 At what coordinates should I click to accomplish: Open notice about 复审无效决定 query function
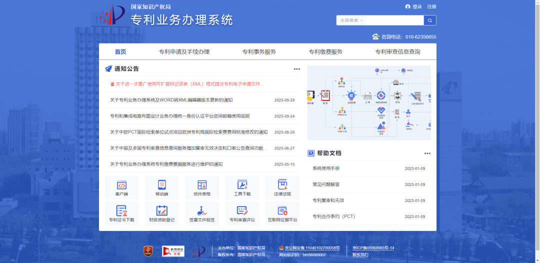[x=188, y=148]
